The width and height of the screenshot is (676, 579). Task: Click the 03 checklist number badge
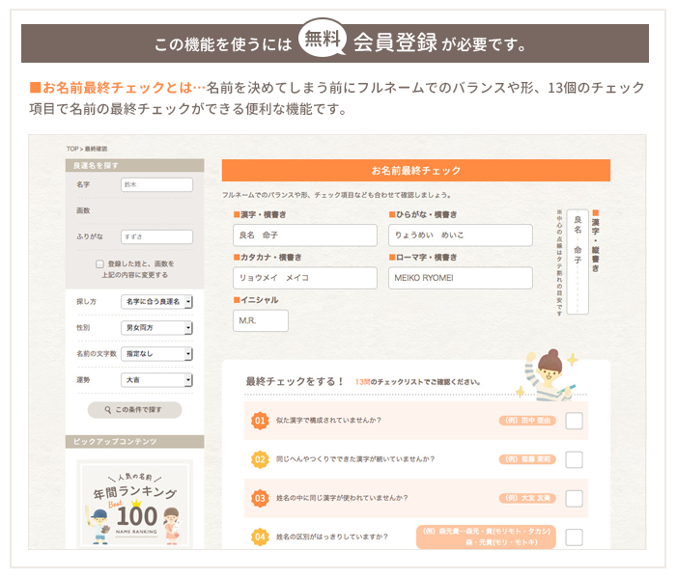tap(260, 498)
